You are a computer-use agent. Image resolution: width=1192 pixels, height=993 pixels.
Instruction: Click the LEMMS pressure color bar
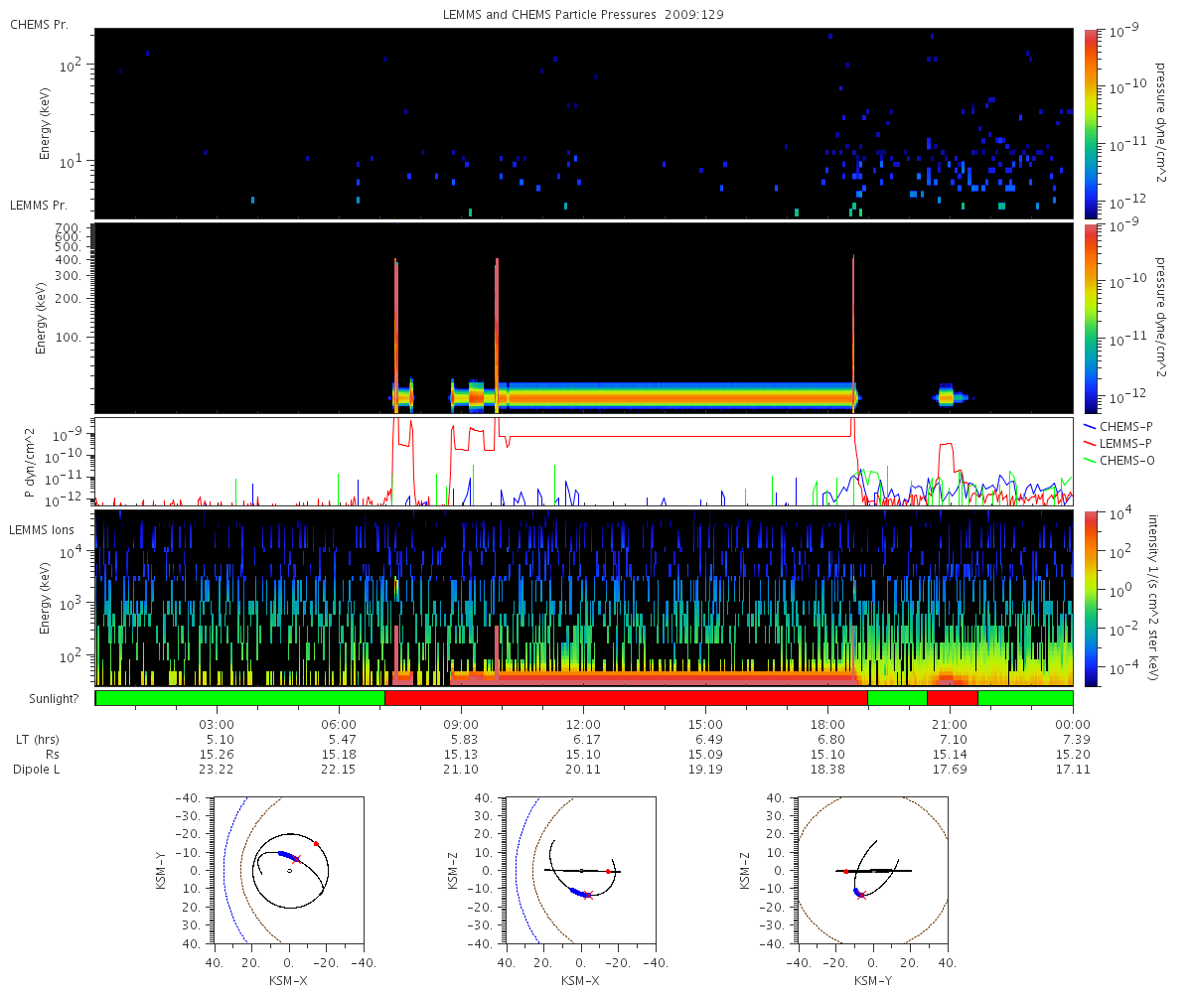pyautogui.click(x=1091, y=318)
